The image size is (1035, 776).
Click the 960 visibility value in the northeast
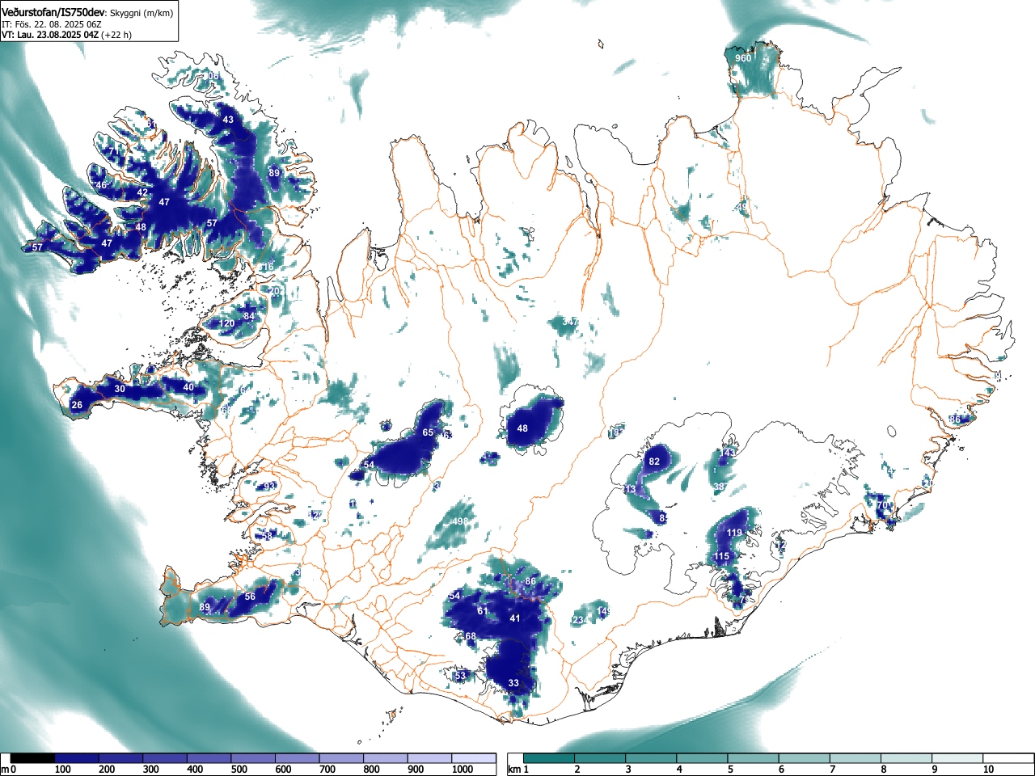(x=743, y=58)
